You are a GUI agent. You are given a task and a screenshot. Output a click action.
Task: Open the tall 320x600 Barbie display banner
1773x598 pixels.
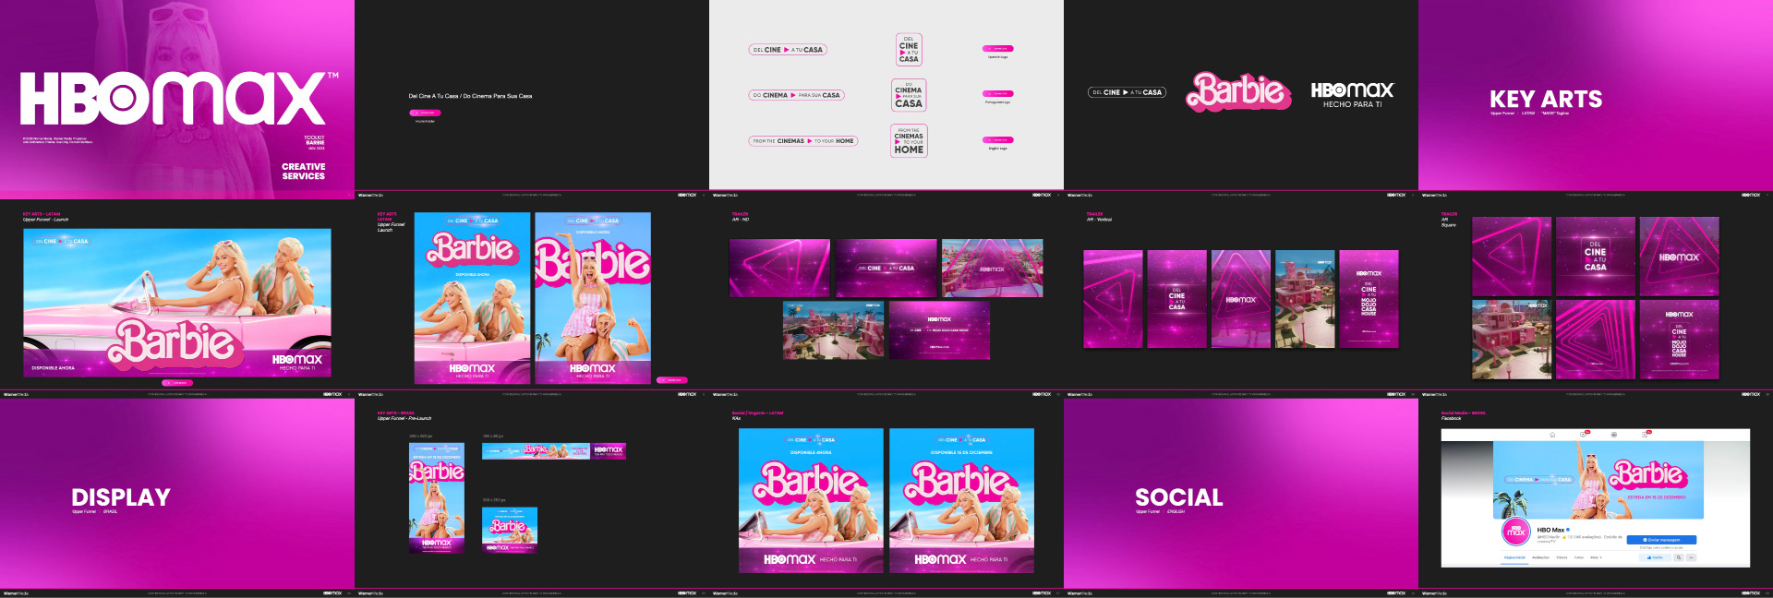tap(437, 498)
